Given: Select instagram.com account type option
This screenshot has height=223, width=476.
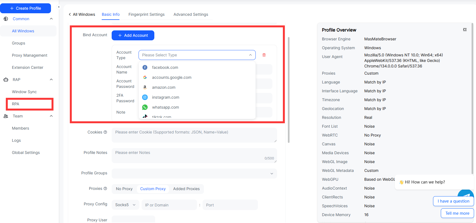Looking at the screenshot, I should 165,97.
